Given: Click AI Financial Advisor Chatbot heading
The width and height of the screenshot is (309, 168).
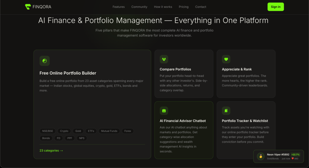Looking at the screenshot, I should [x=183, y=121].
